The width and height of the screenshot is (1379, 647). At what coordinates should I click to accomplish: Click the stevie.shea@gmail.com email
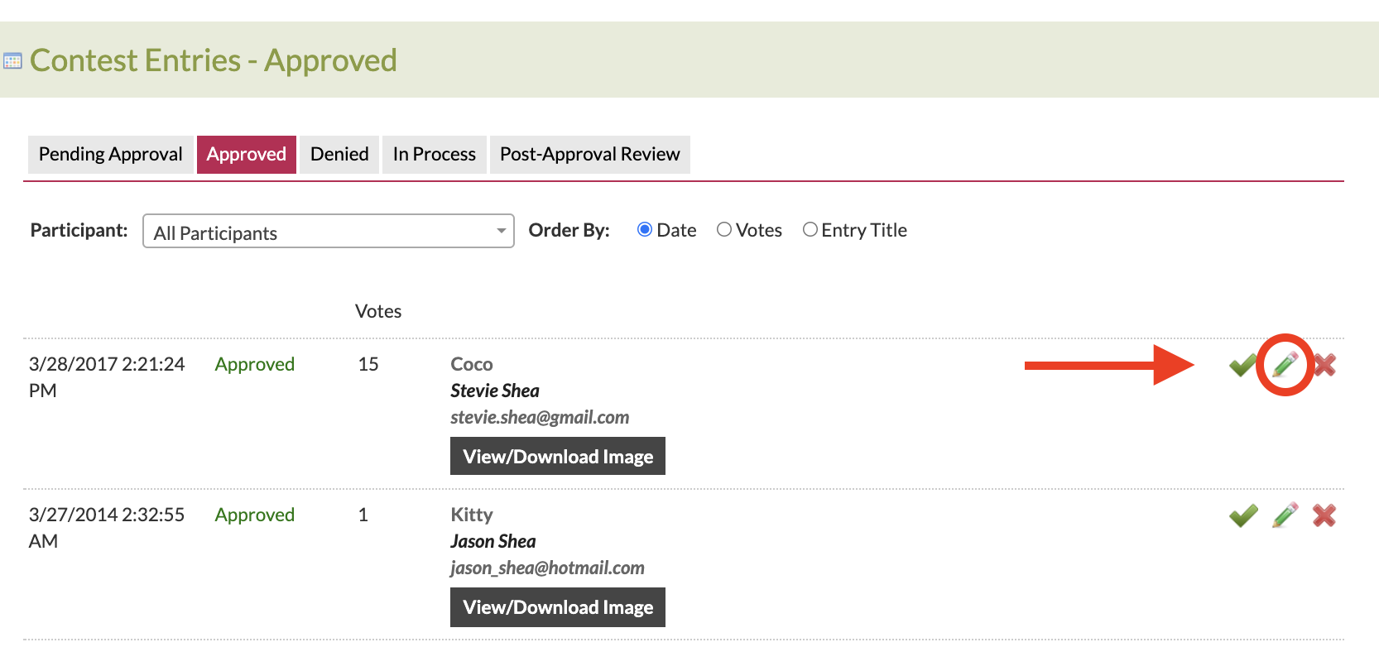[540, 418]
